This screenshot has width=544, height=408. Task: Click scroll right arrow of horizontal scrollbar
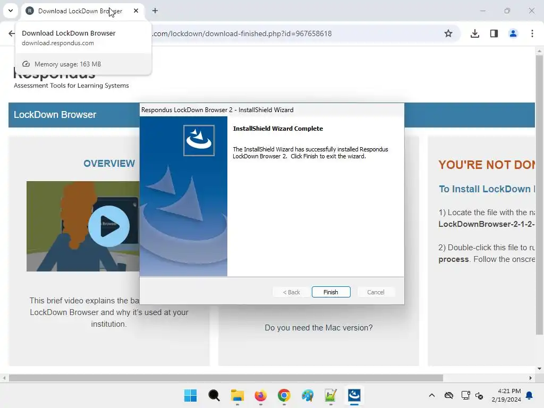click(531, 378)
